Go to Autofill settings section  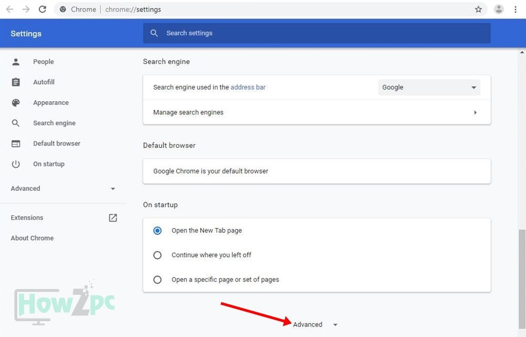click(x=44, y=82)
